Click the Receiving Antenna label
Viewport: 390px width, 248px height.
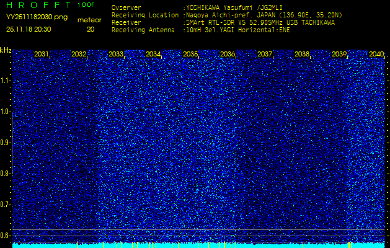tap(143, 30)
